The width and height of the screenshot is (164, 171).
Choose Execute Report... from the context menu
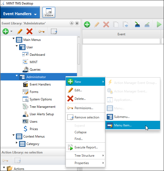click(x=85, y=147)
